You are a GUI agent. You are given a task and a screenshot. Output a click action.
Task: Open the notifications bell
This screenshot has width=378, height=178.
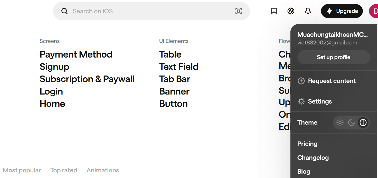308,11
